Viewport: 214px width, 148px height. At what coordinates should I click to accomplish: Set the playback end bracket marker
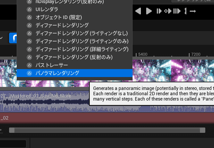(x=185, y=11)
